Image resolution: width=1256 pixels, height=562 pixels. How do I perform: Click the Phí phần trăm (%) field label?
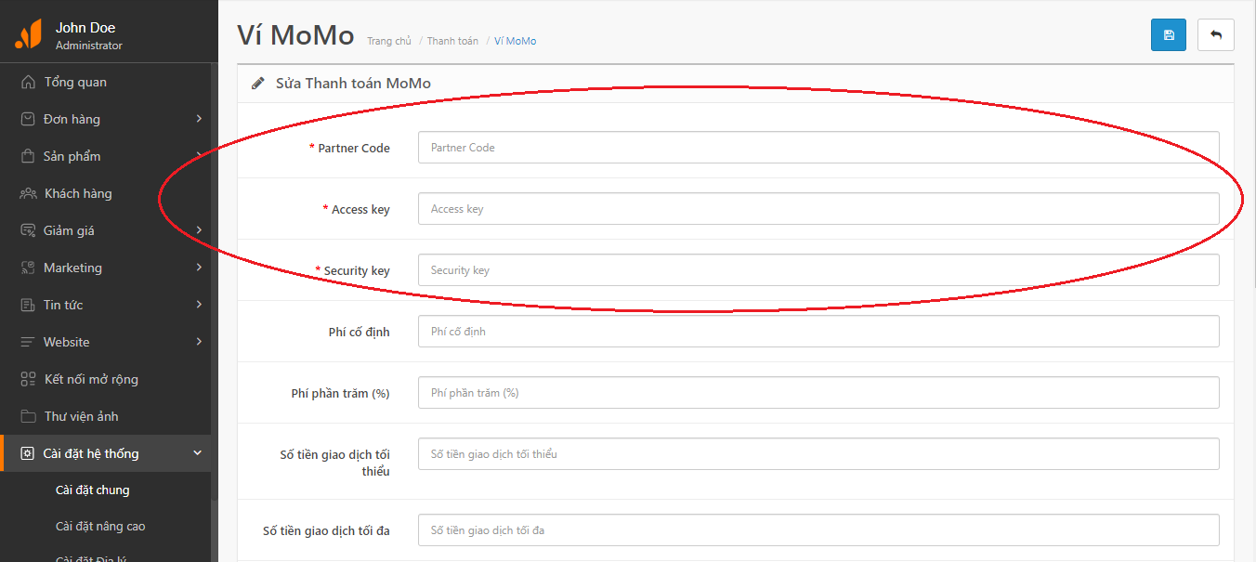pyautogui.click(x=341, y=393)
